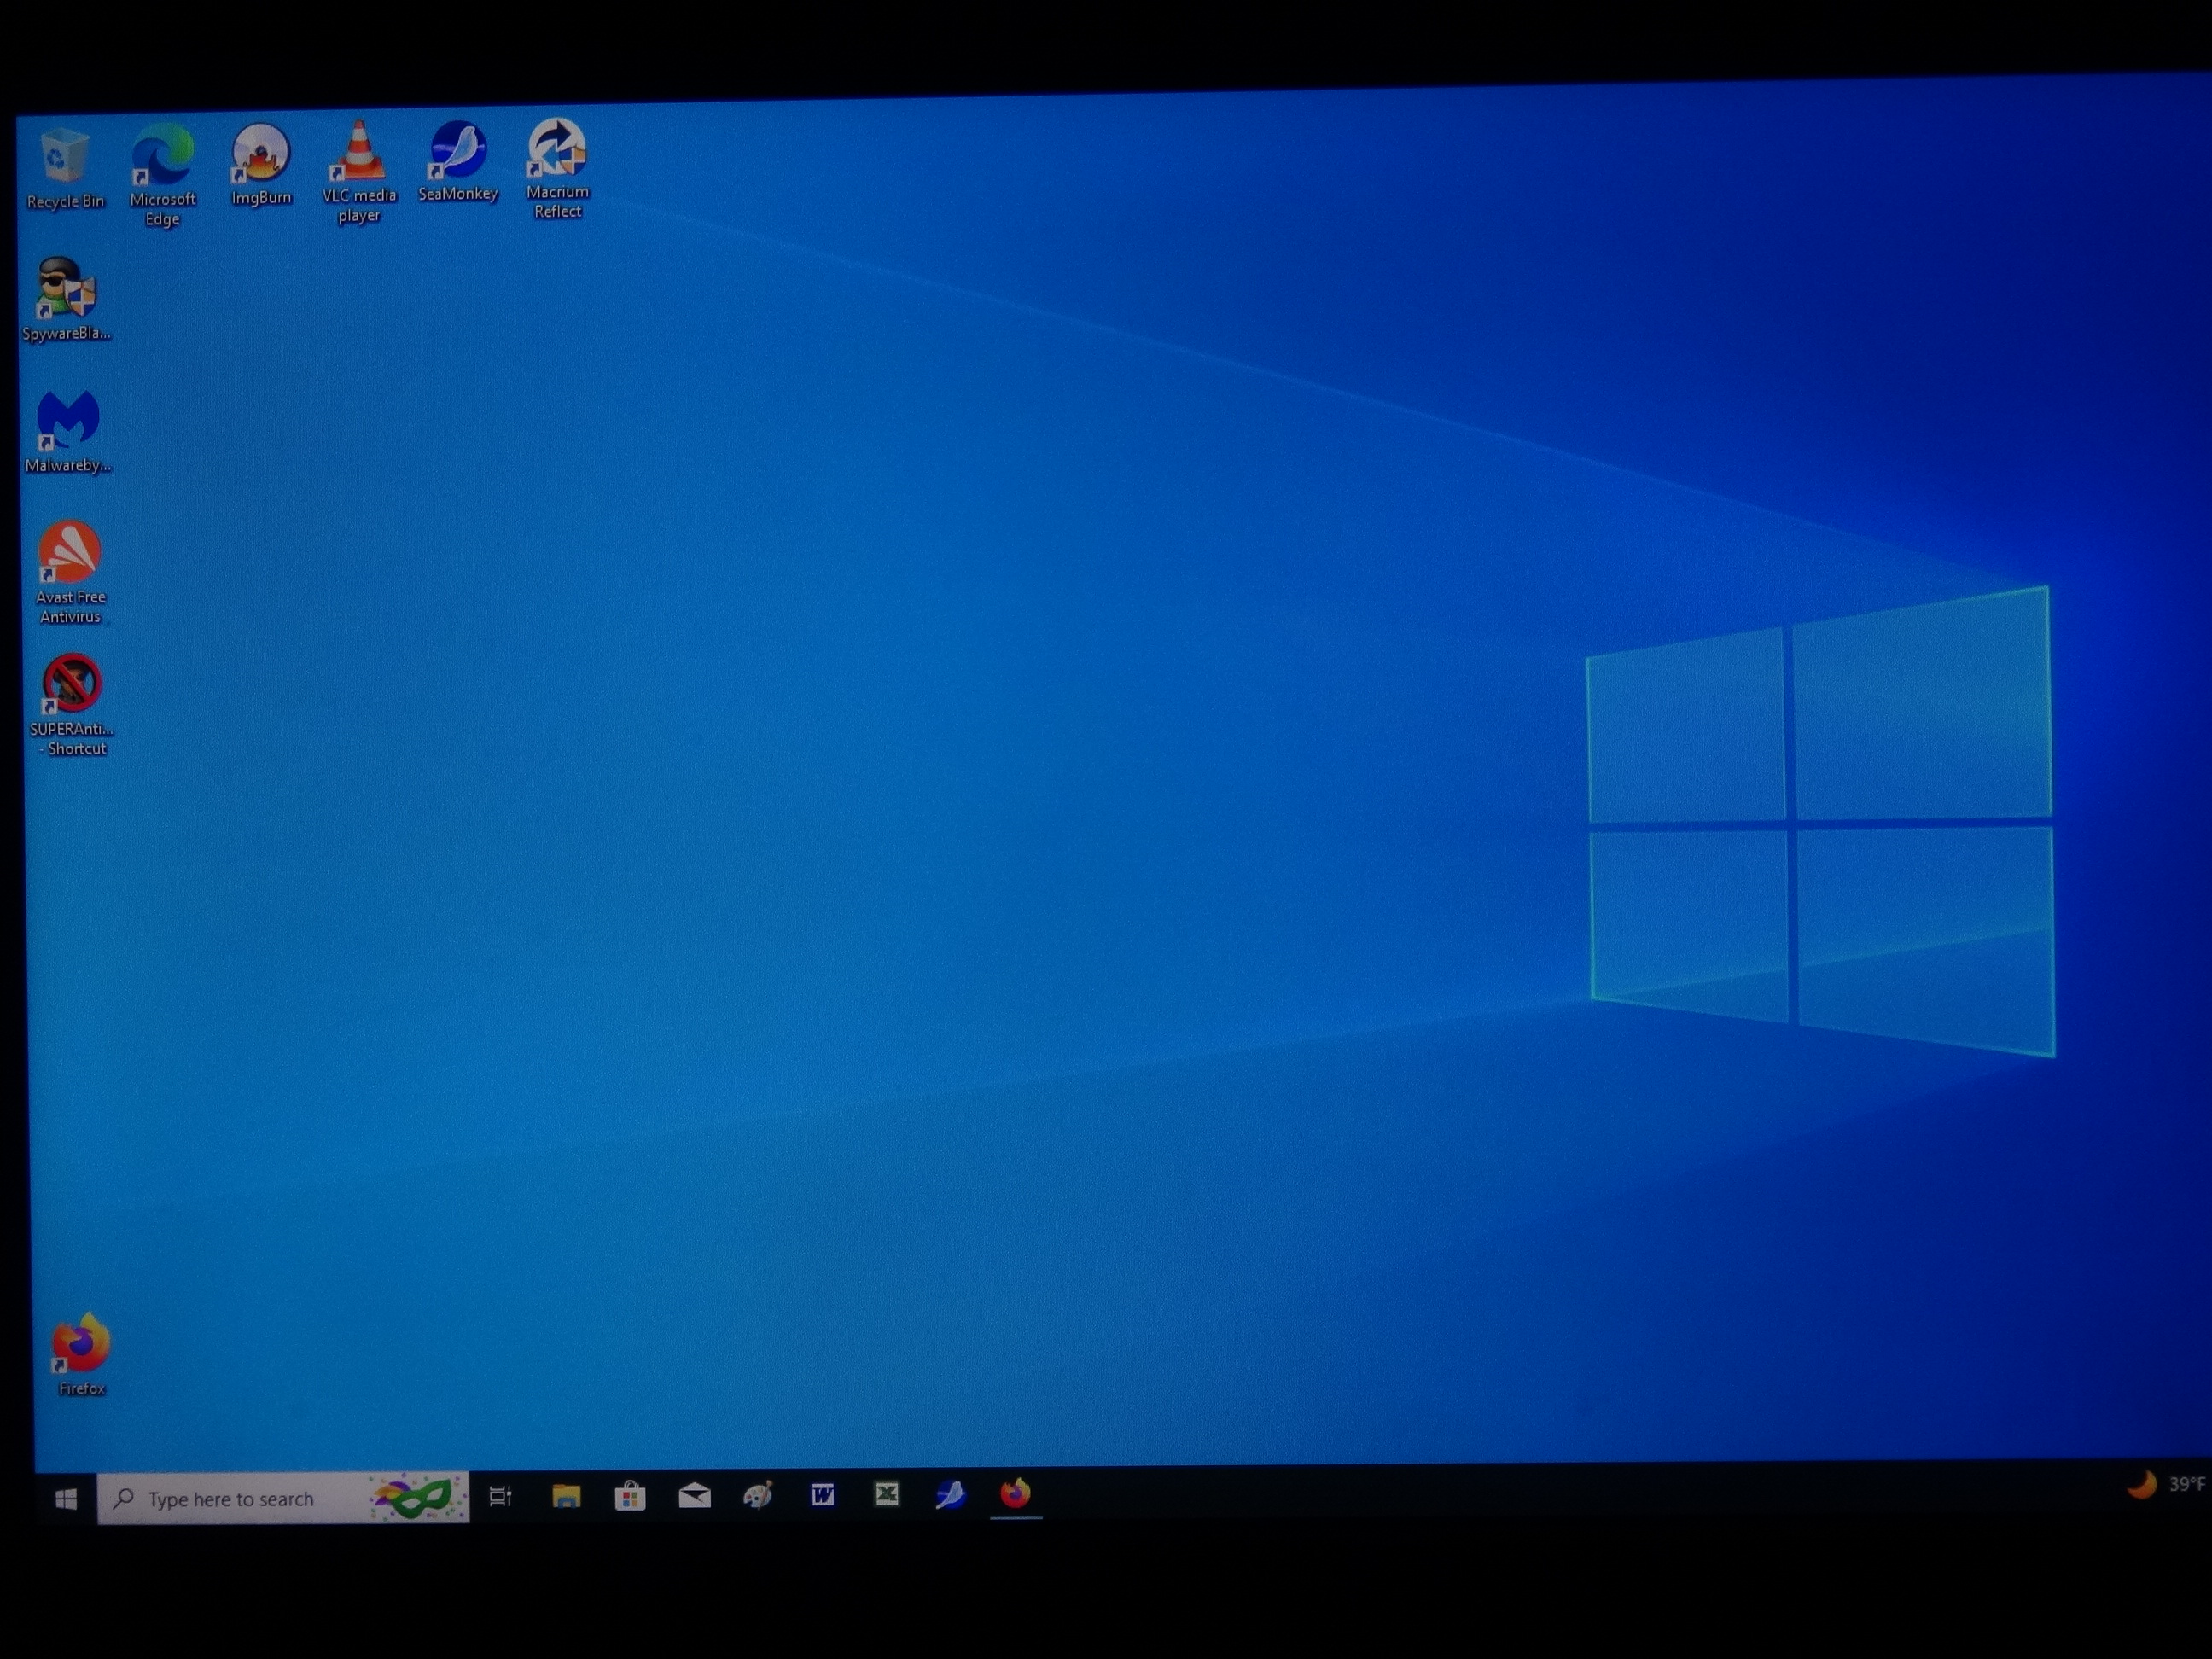
Task: Open Task View from the taskbar
Action: (500, 1497)
